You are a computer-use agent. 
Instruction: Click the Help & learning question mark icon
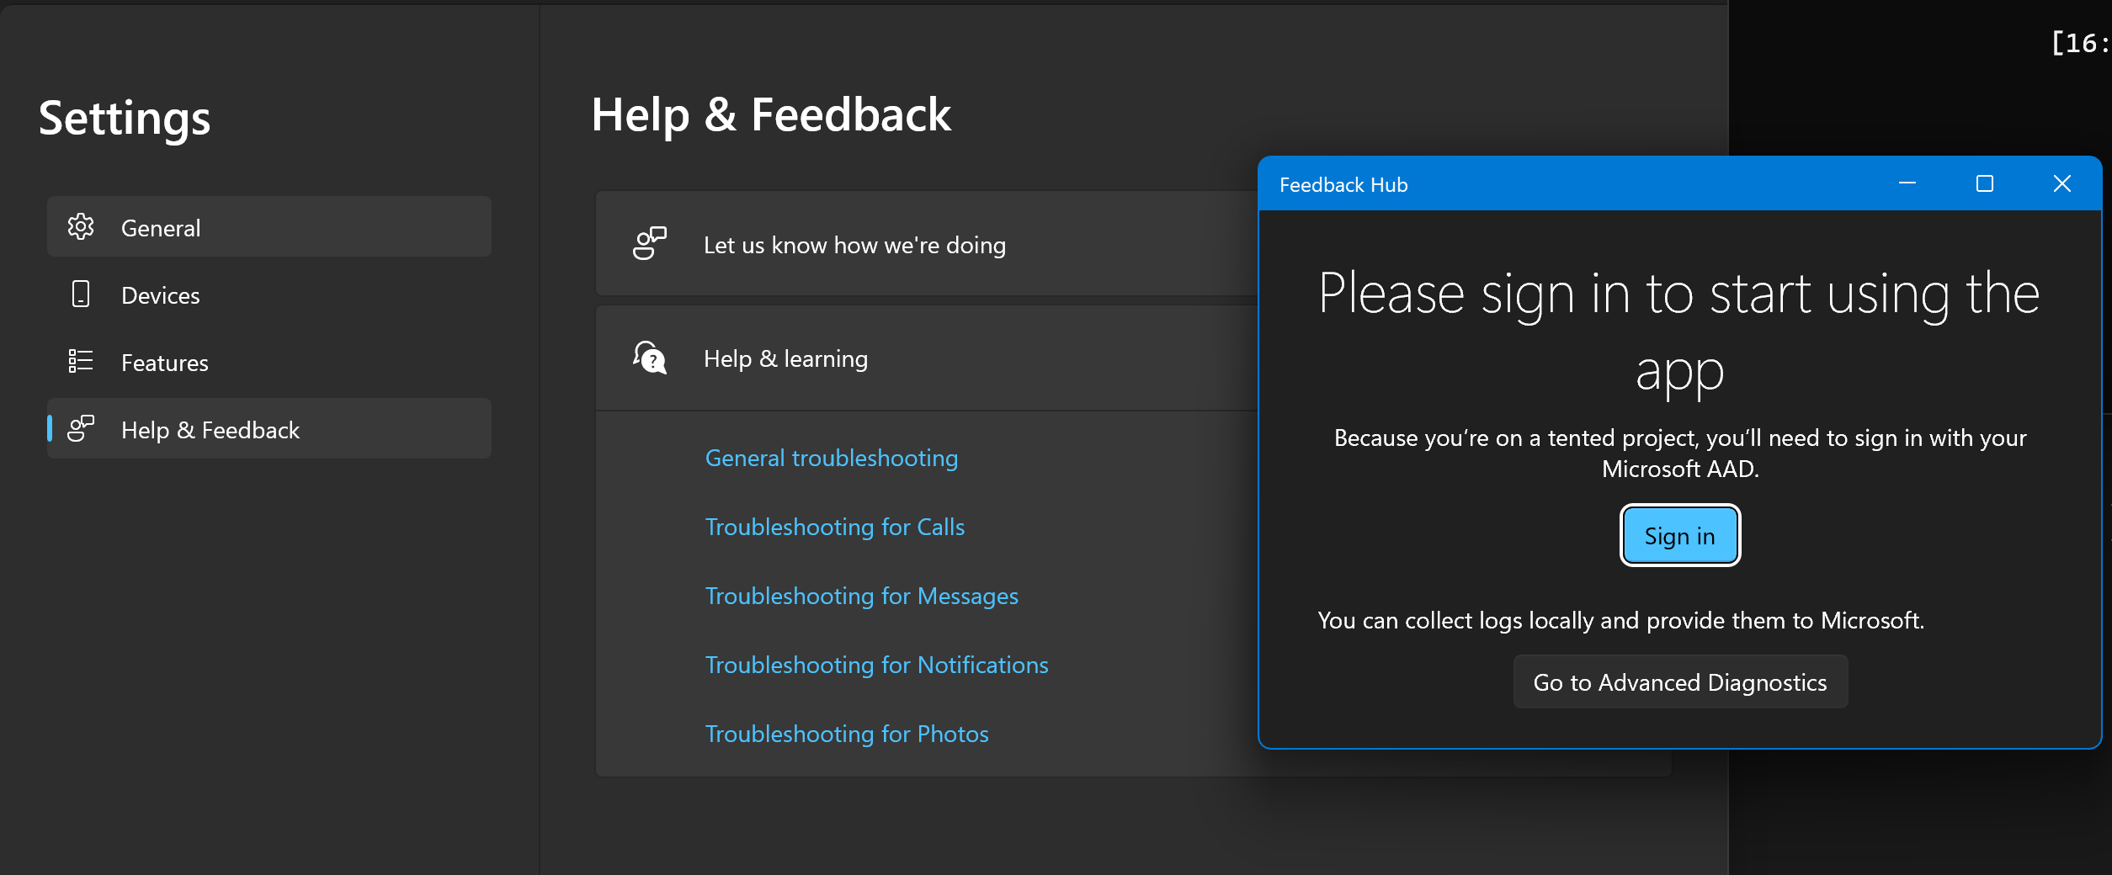[649, 358]
